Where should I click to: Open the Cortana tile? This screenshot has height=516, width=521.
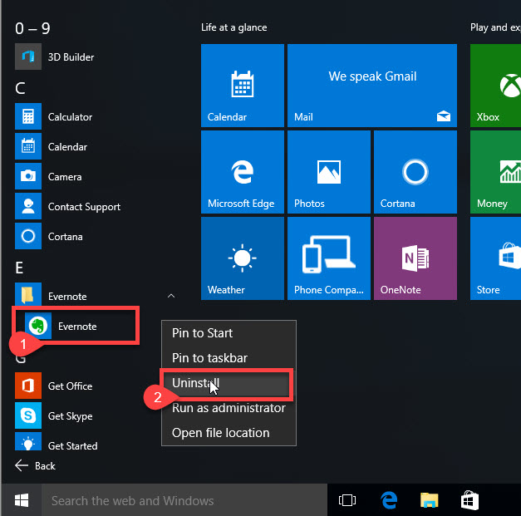click(415, 172)
